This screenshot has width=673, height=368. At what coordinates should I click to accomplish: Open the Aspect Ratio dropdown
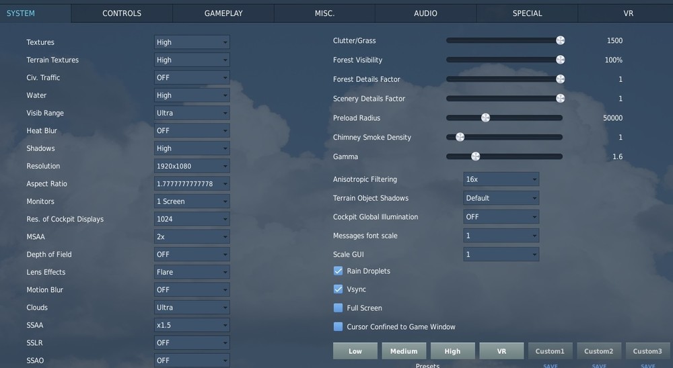pos(192,183)
